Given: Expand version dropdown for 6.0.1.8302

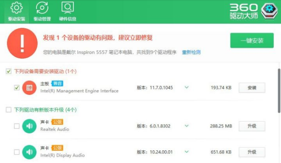Looking at the screenshot, I should (186, 126).
